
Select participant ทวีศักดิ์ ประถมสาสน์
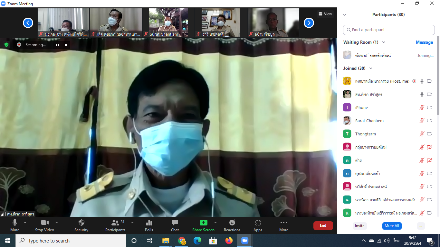pyautogui.click(x=388, y=187)
